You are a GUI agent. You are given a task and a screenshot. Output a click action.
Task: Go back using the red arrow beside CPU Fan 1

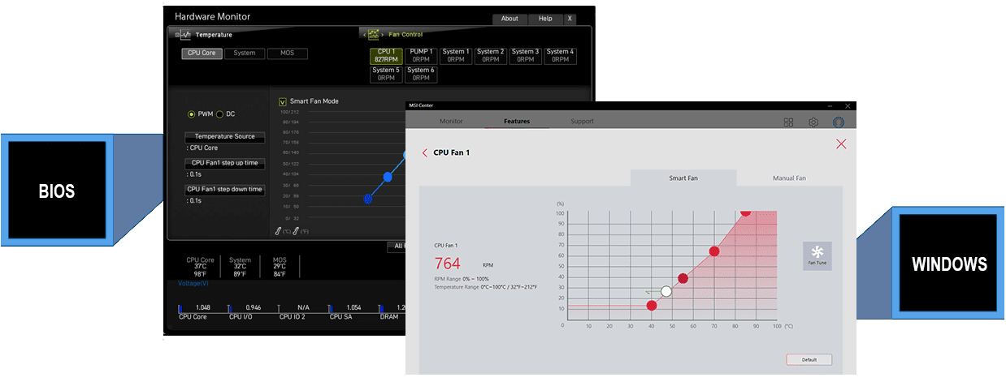coord(425,152)
